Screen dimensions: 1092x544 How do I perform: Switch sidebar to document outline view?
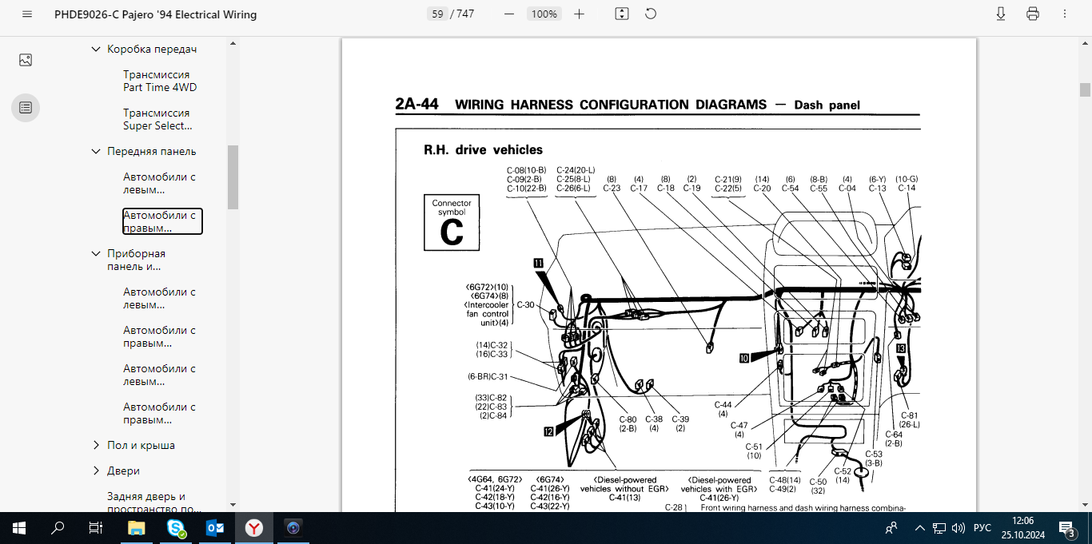[26, 107]
